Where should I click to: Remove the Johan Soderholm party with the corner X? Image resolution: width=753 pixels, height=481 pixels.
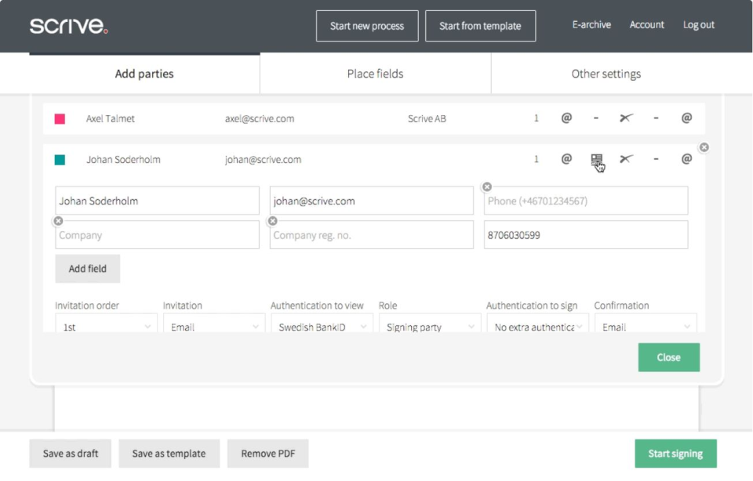(x=704, y=147)
